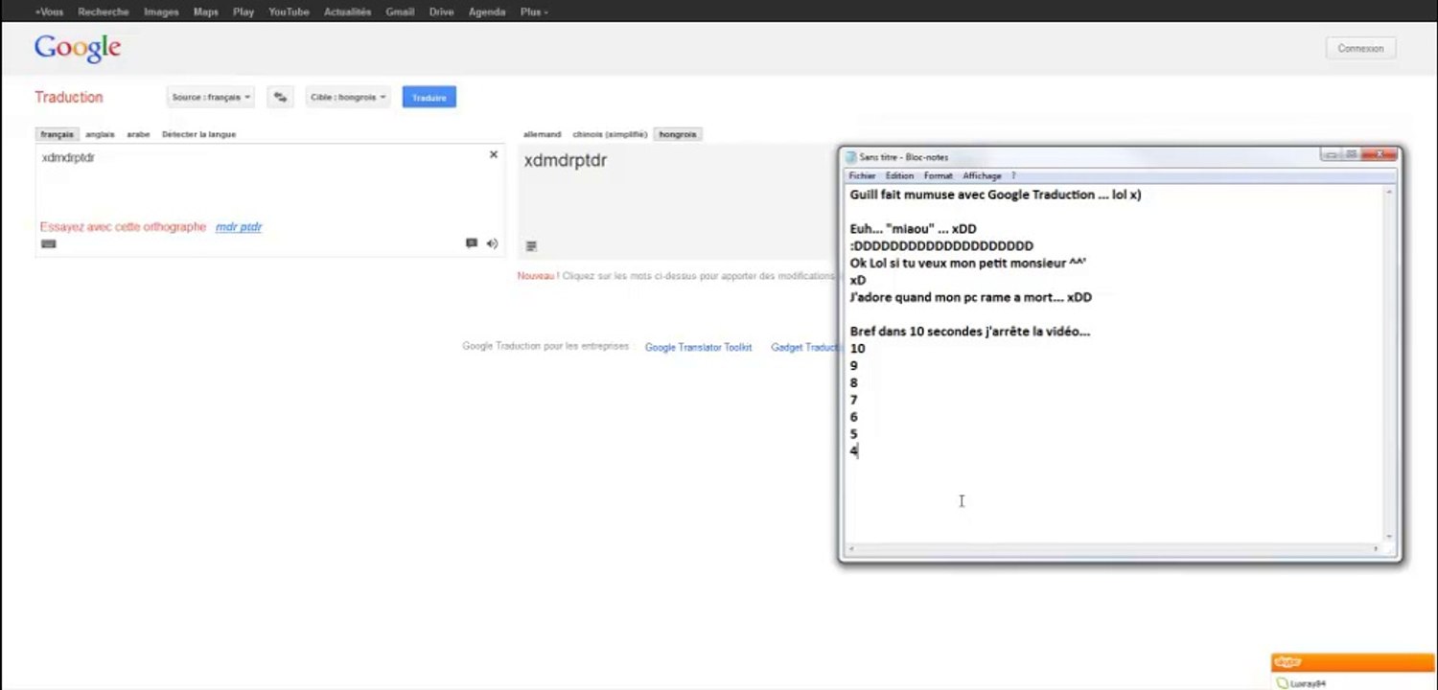The height and width of the screenshot is (690, 1438).
Task: Clear the source text with X icon
Action: pyautogui.click(x=494, y=154)
